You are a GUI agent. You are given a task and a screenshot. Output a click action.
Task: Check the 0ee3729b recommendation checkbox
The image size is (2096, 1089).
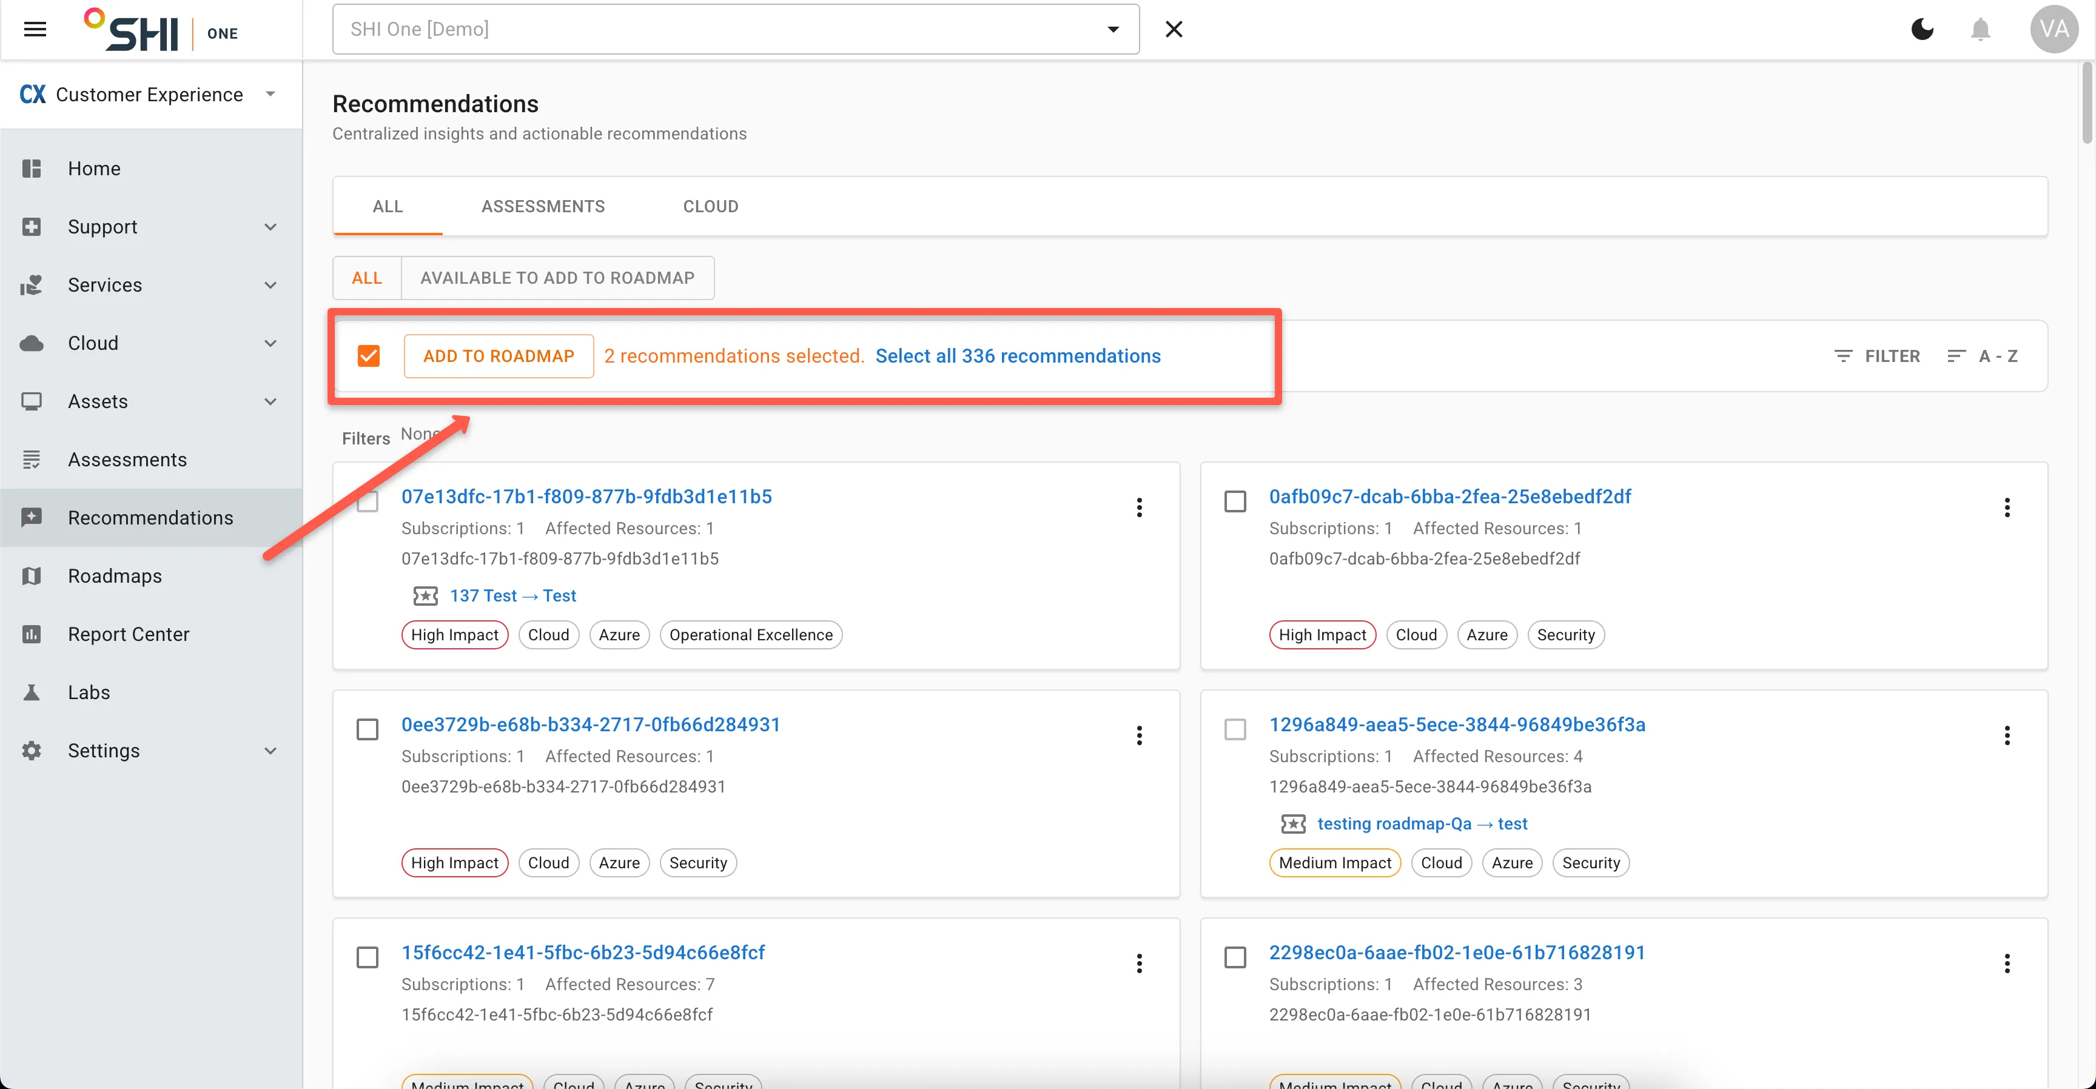[x=368, y=729]
